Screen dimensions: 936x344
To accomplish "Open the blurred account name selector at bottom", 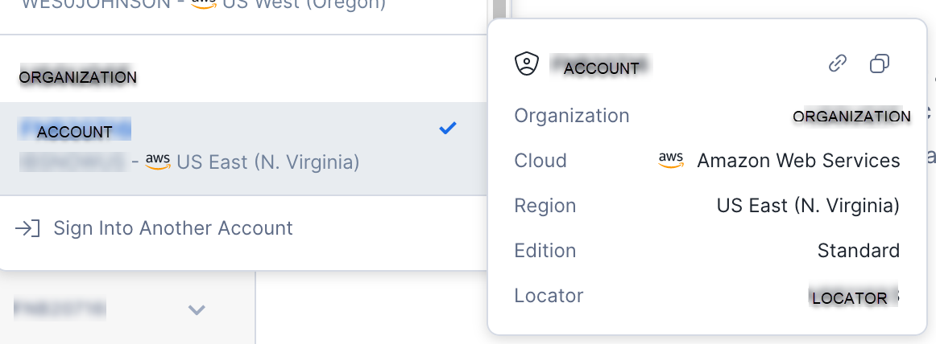I will (x=60, y=309).
